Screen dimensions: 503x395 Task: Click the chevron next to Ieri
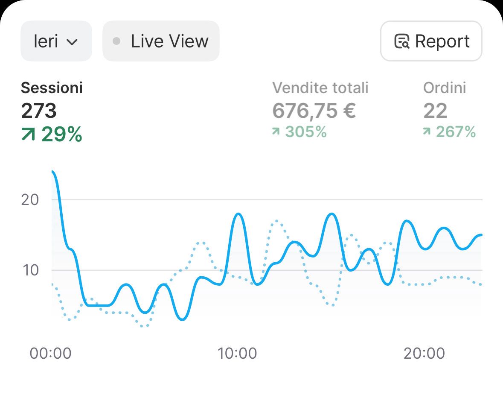point(73,42)
